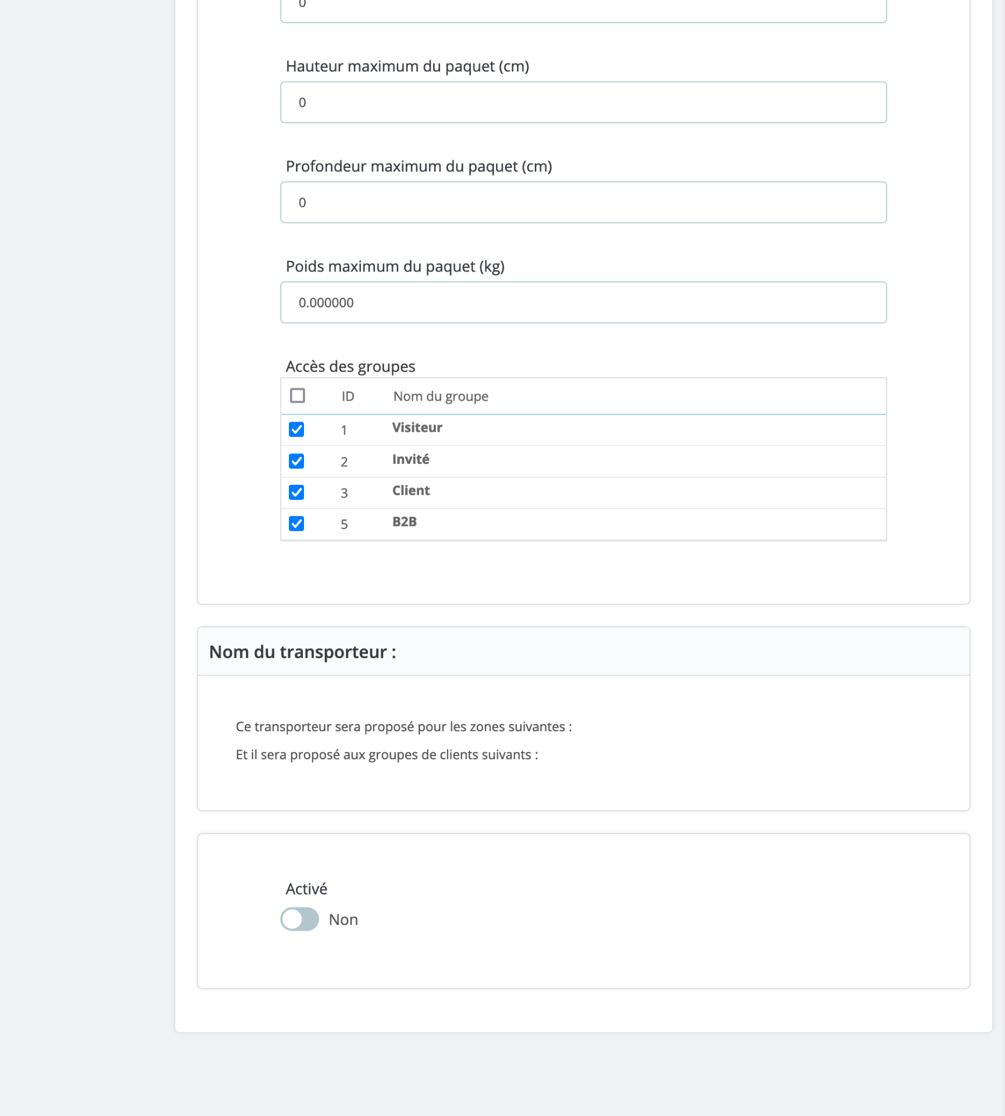1005x1116 pixels.
Task: Click the Nom du groupe column header
Action: tap(441, 396)
